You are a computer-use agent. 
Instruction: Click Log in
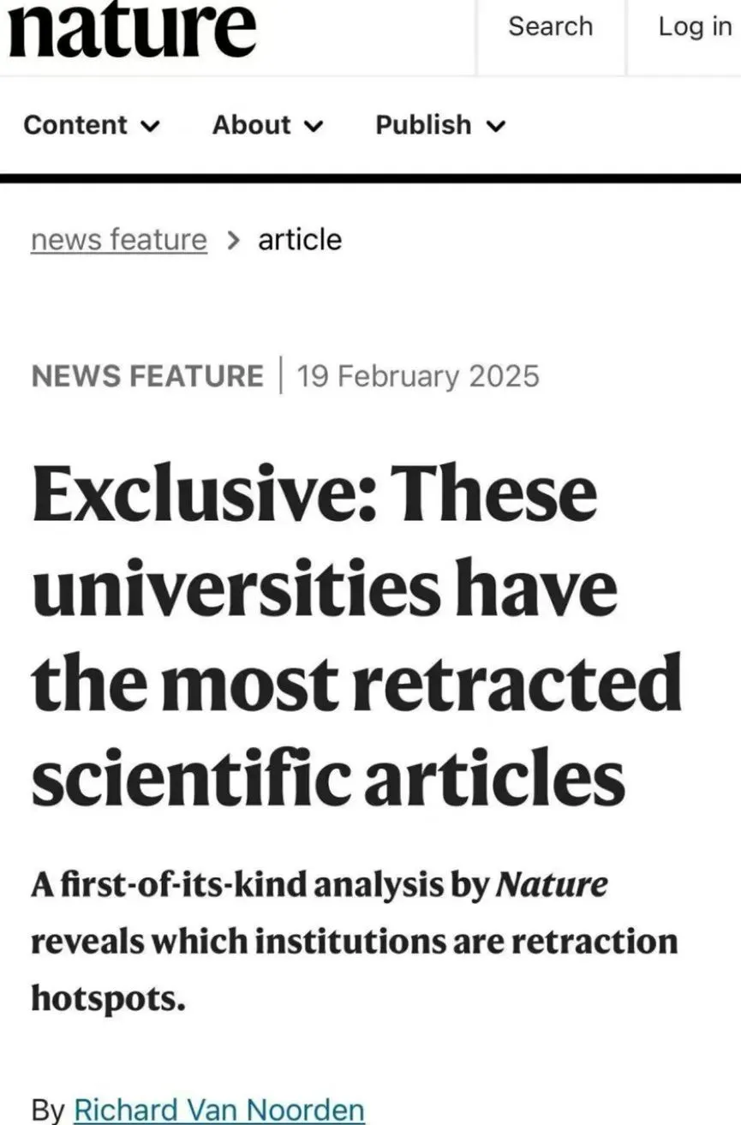tap(695, 27)
